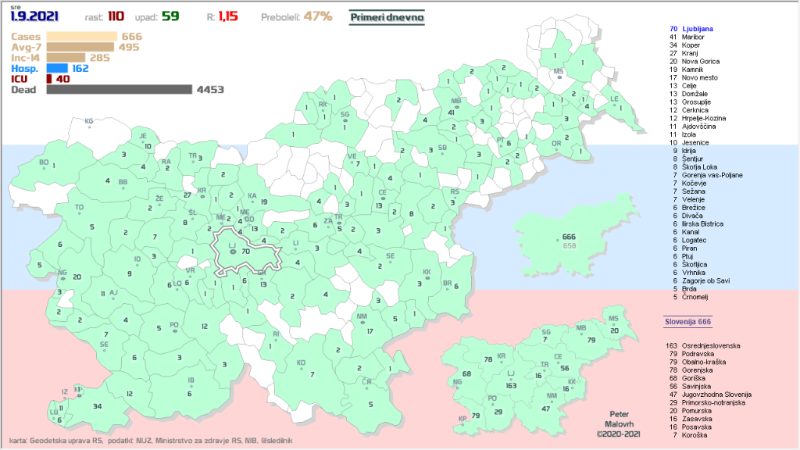Choose Osrednjeslovenska in the regions list
This screenshot has width=800, height=450.
click(710, 345)
